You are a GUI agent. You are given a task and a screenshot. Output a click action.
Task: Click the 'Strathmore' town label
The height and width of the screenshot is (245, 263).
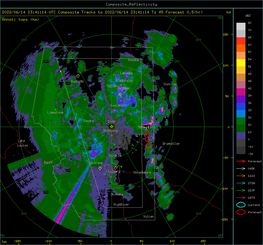142,172
